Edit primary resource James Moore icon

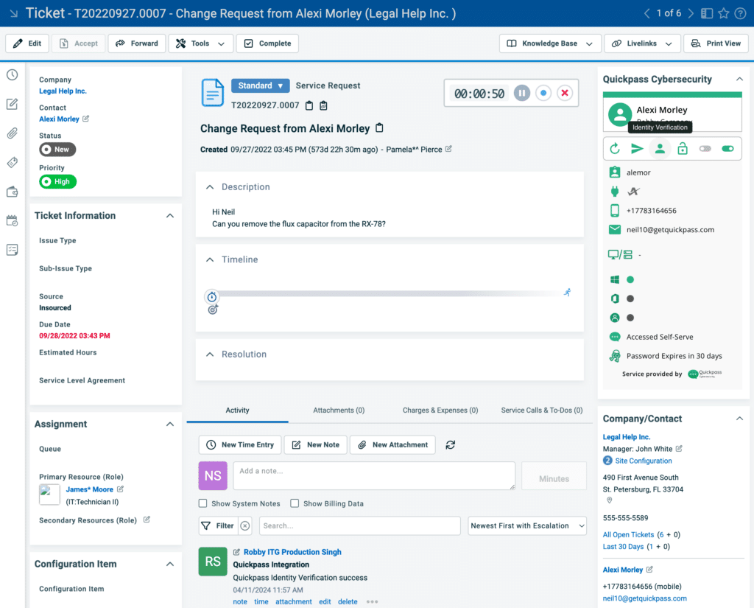click(x=120, y=489)
